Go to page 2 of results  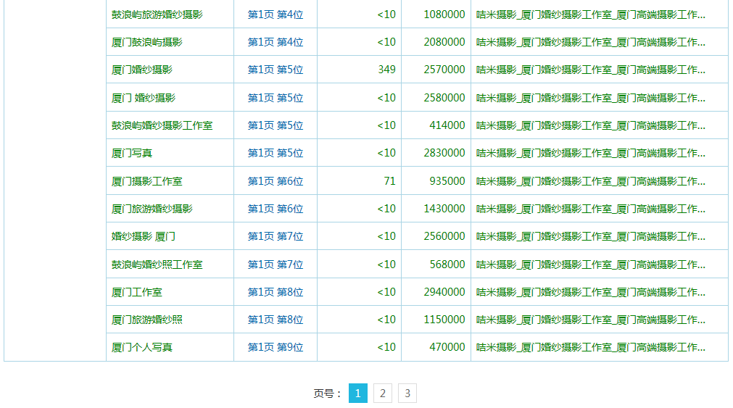tap(382, 394)
